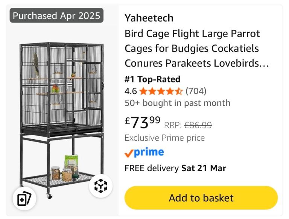
Task: Click the Purchased Apr 2025 badge
Action: coord(56,16)
